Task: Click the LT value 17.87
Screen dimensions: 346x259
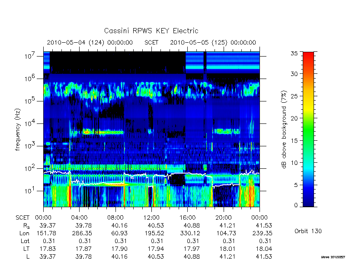Action: [x=83, y=249]
